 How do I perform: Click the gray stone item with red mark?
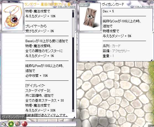pos(18,124)
